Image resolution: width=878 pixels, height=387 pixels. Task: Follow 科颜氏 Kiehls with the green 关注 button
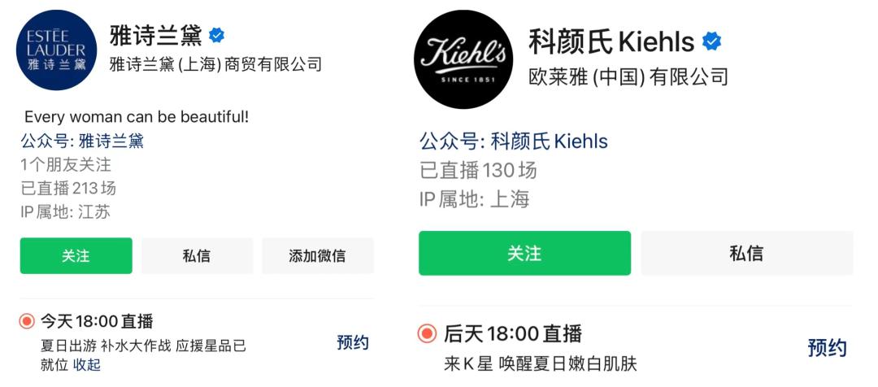[x=524, y=254]
